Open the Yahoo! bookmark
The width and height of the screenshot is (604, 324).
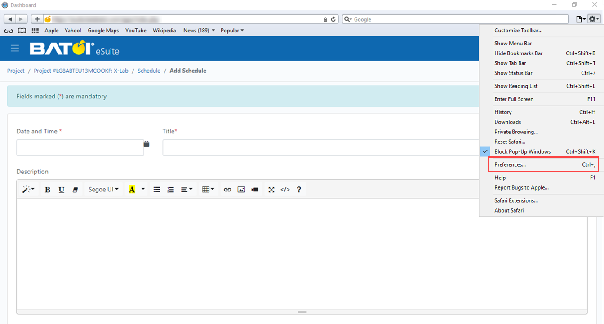tap(73, 31)
